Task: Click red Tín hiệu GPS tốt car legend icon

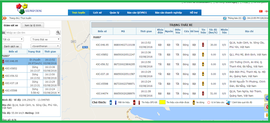Action: click(134, 102)
